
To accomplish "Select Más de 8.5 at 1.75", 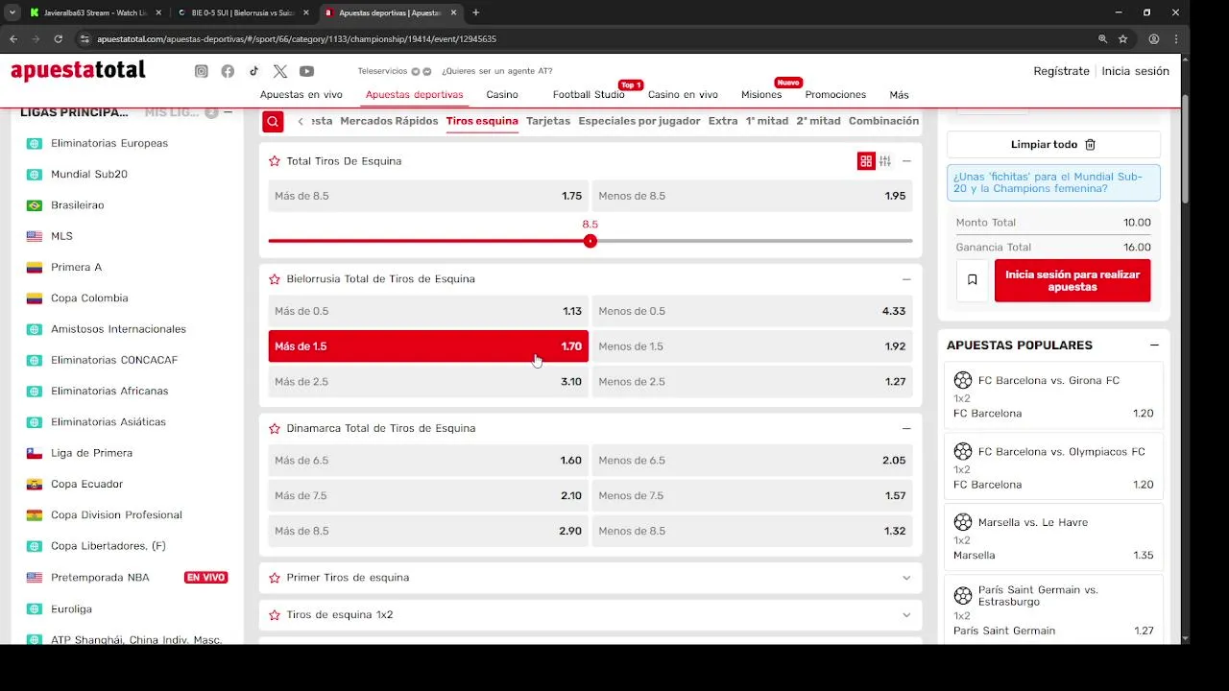I will (428, 196).
